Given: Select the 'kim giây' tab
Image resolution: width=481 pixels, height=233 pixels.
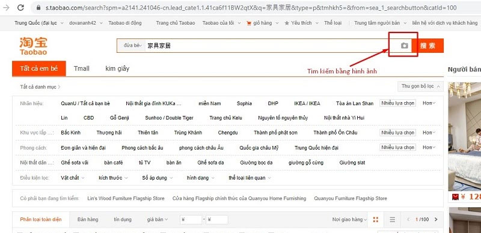Looking at the screenshot, I should tap(117, 68).
